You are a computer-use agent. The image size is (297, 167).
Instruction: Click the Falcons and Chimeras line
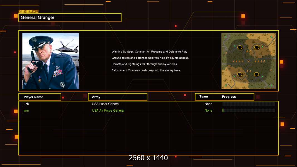(x=146, y=70)
